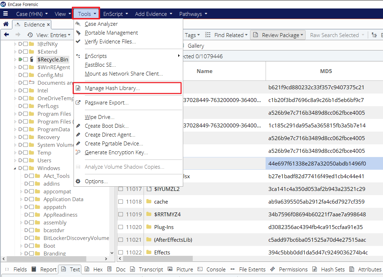This screenshot has height=277, width=383.
Task: Click the Create Boot Disk icon
Action: click(78, 126)
